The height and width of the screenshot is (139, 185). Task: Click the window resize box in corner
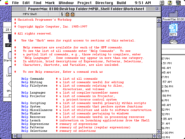tap(159, 136)
